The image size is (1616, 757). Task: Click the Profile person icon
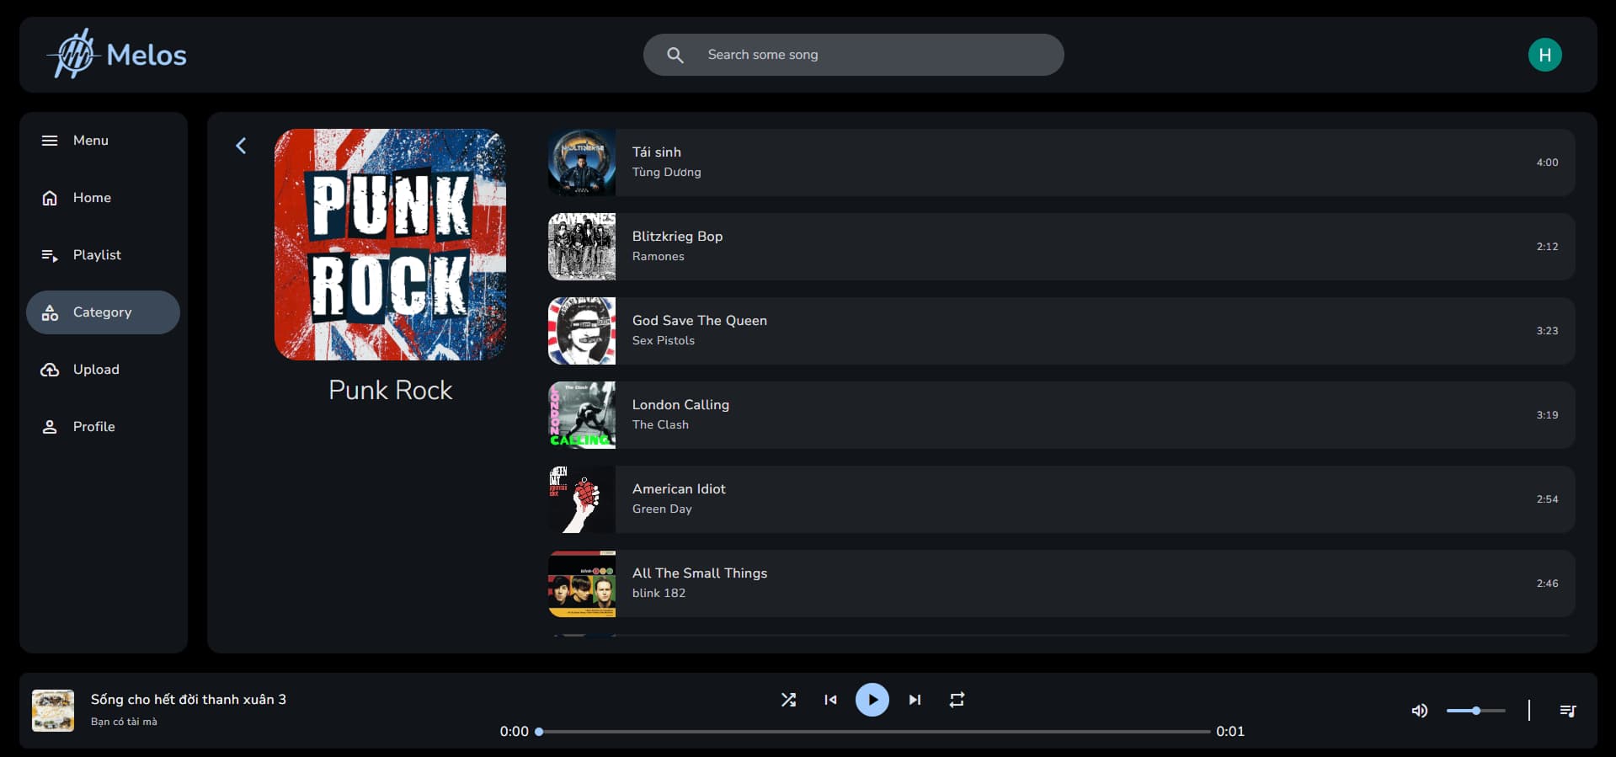pyautogui.click(x=50, y=427)
